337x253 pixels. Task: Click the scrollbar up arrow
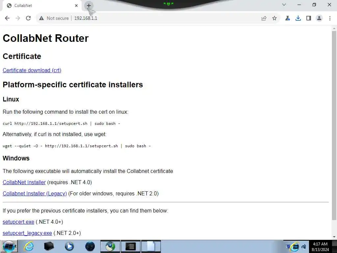(334, 28)
